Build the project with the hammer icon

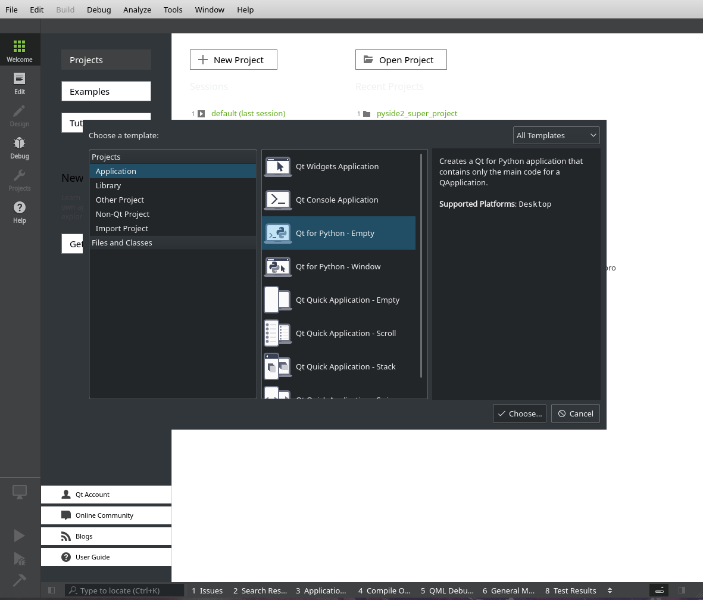point(19,580)
